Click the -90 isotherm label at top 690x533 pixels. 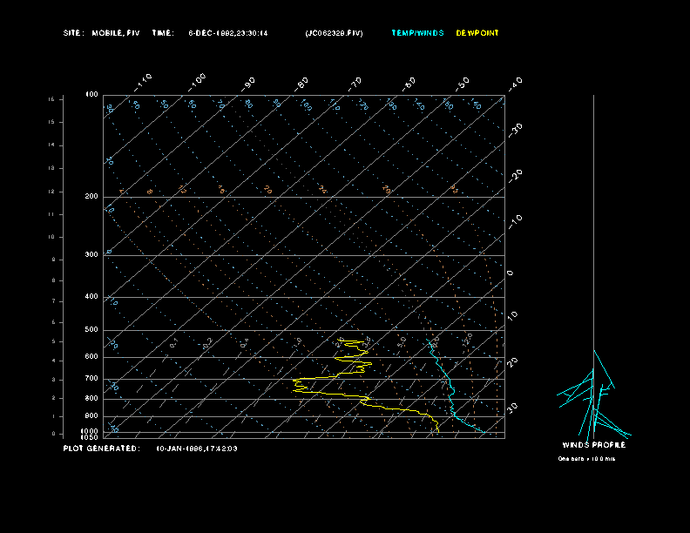click(x=248, y=84)
